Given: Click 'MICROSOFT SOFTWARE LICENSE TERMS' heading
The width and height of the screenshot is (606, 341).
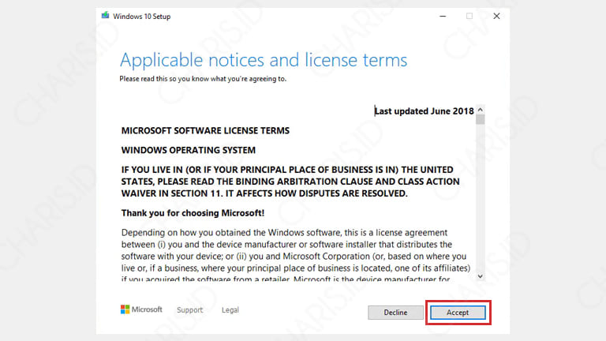Looking at the screenshot, I should 205,131.
